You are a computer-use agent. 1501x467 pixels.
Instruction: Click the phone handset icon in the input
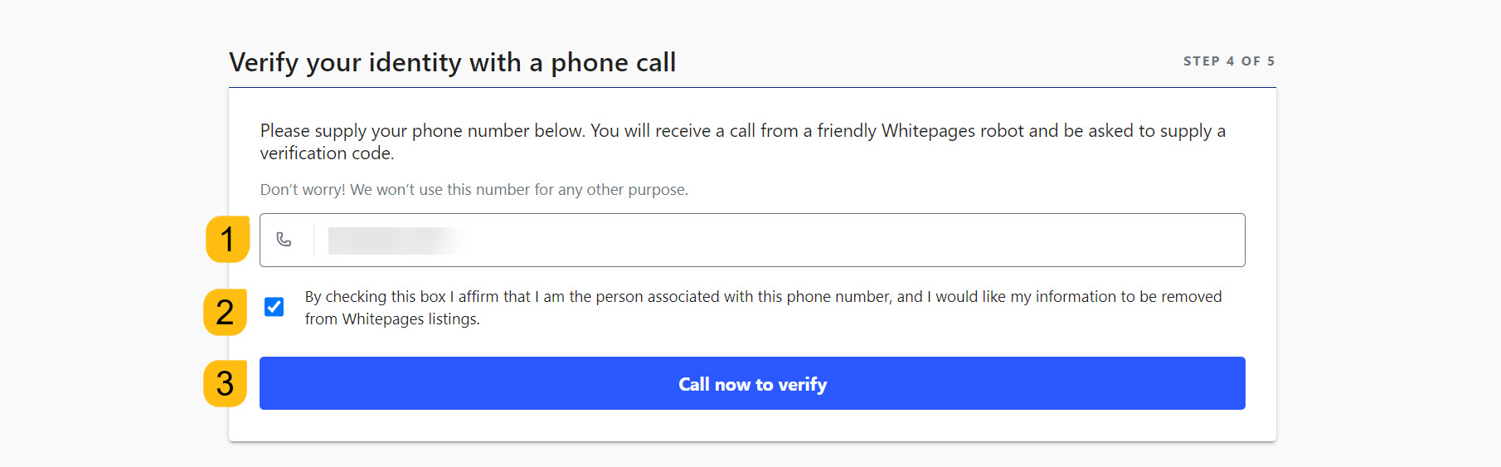284,240
